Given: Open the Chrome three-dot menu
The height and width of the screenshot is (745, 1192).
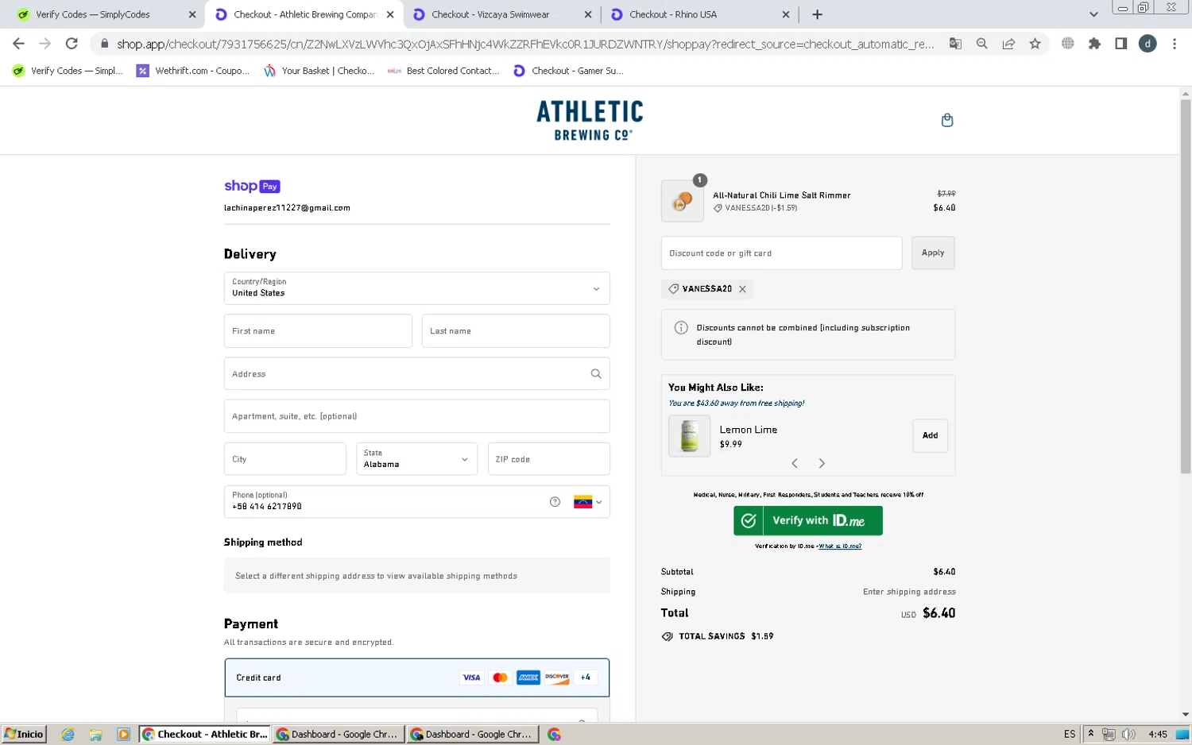Looking at the screenshot, I should tap(1175, 44).
